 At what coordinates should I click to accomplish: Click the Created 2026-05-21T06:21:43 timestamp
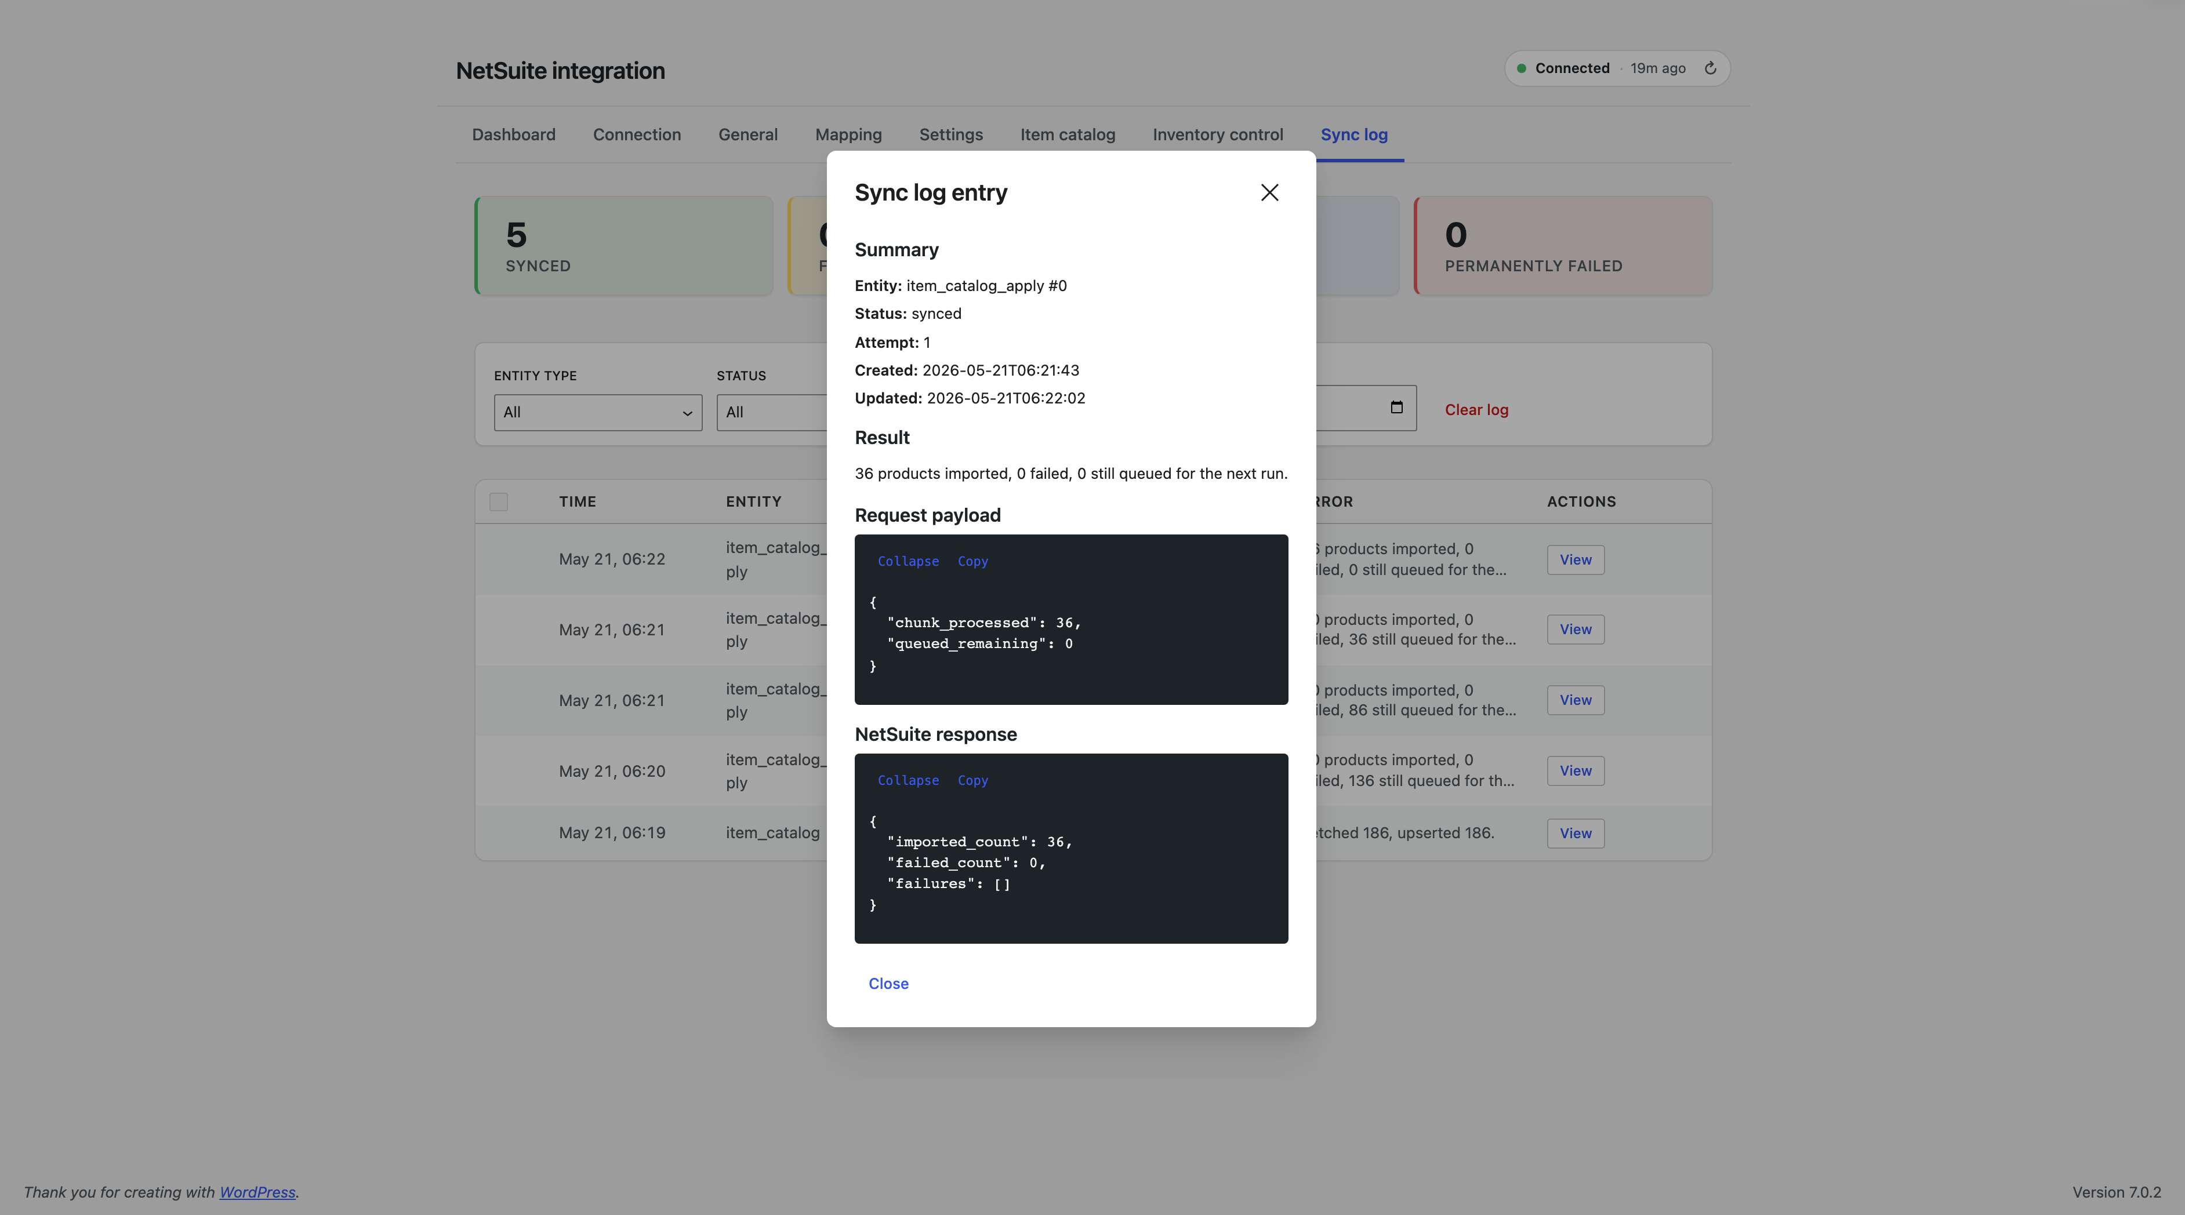(1001, 370)
